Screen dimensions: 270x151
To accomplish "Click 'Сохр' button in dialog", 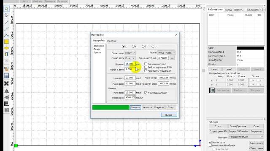I will point(170,107).
